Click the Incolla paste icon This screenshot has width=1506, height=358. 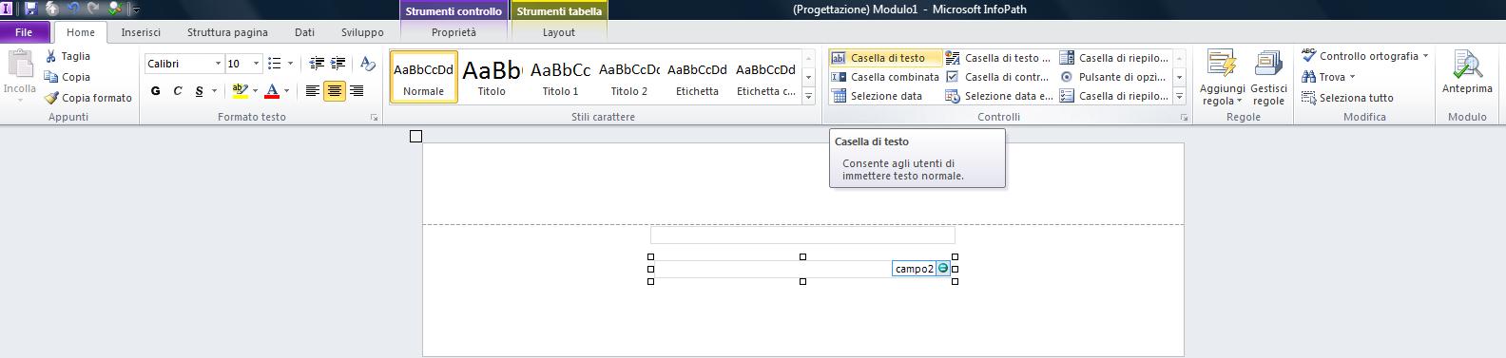point(19,66)
